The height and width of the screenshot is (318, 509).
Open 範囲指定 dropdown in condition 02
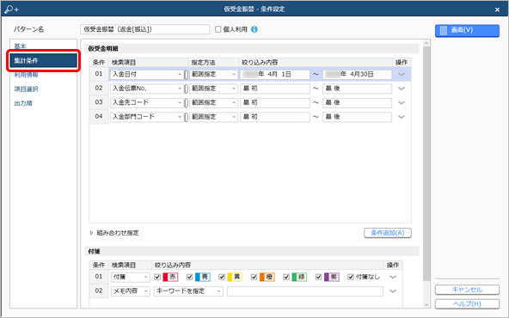tap(213, 89)
